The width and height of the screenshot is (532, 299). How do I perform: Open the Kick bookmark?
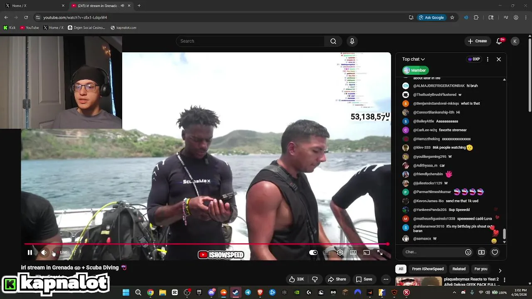pos(9,28)
